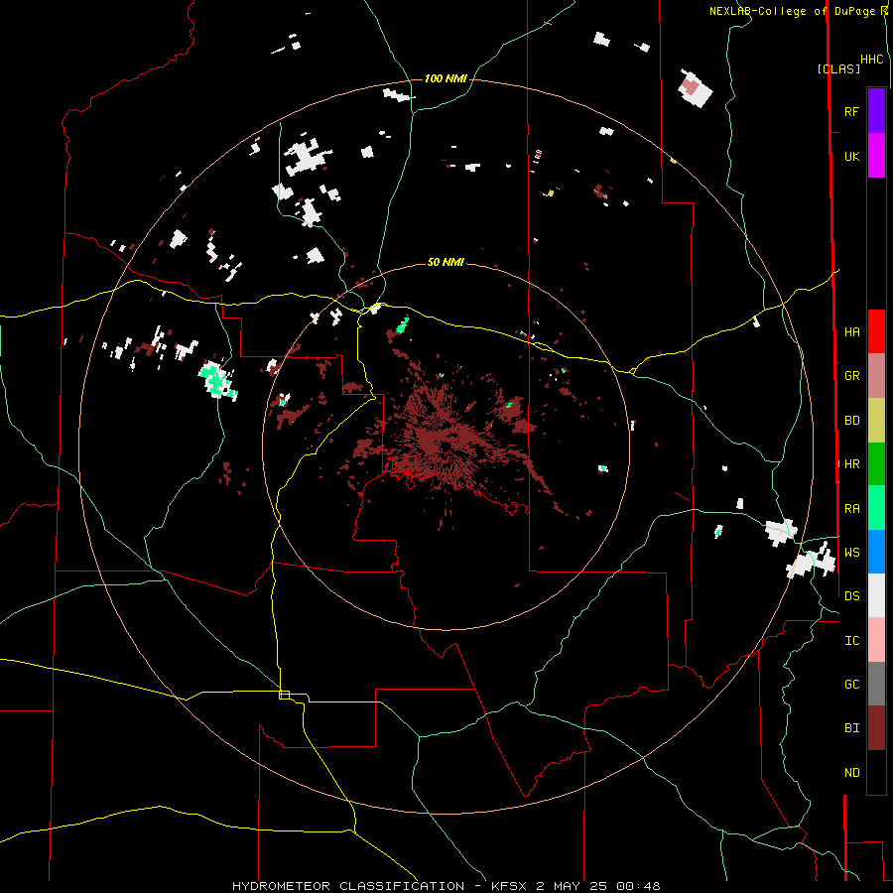Click the "HYDROMETEOR CLASSIFICATION" title text
Image resolution: width=893 pixels, height=893 pixels.
348,886
